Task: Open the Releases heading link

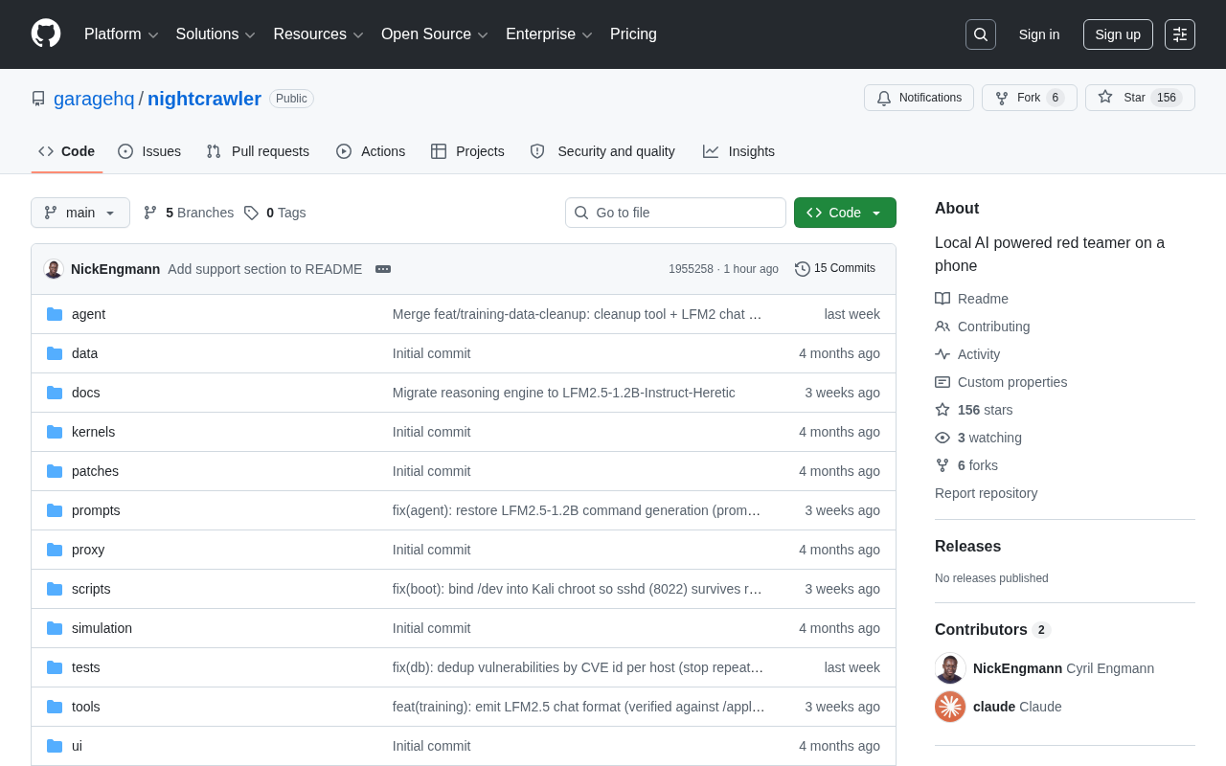Action: point(967,547)
